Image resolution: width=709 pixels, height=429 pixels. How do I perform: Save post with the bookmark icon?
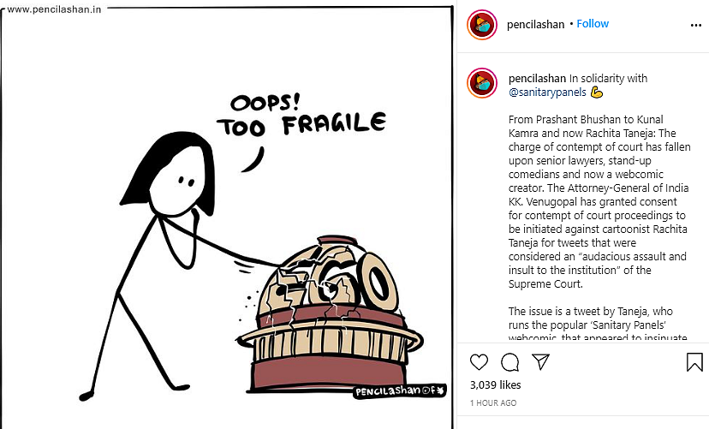(x=694, y=362)
